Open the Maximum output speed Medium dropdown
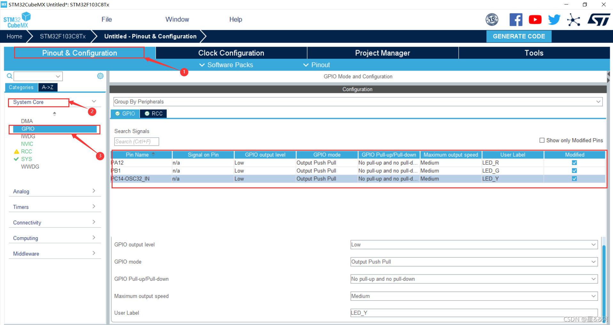The image size is (613, 325). click(474, 296)
